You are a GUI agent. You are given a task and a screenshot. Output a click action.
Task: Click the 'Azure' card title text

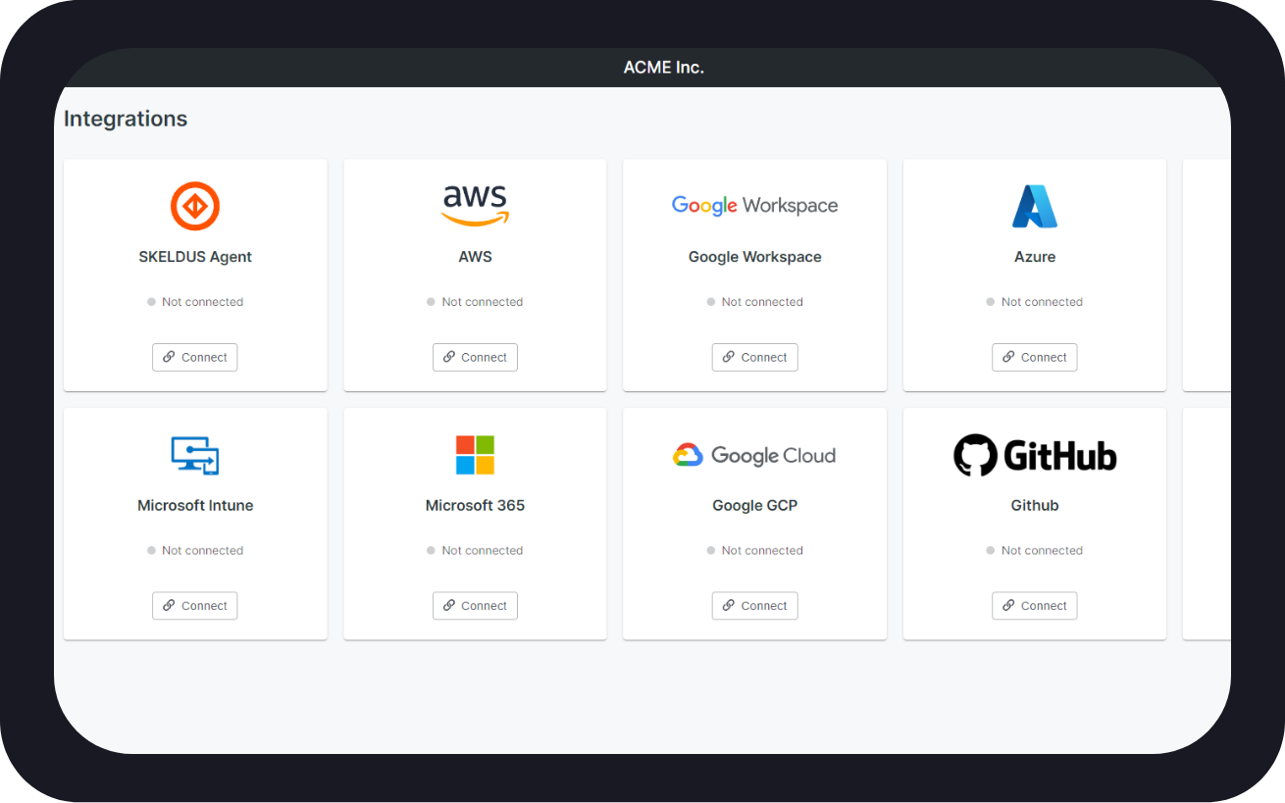pyautogui.click(x=1035, y=257)
